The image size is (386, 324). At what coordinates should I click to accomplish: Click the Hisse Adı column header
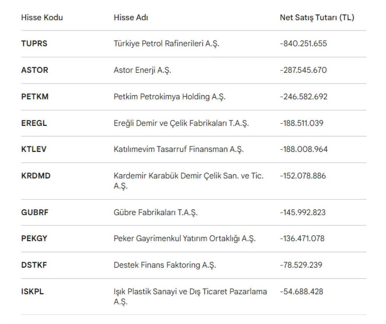pos(131,17)
